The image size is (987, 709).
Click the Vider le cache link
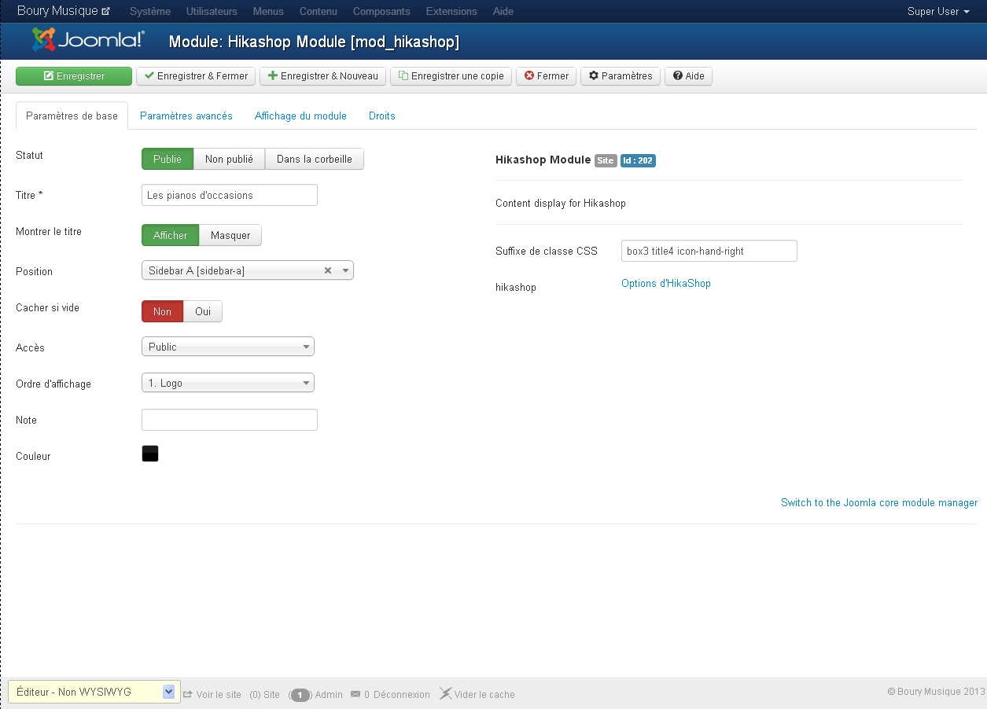(x=484, y=695)
